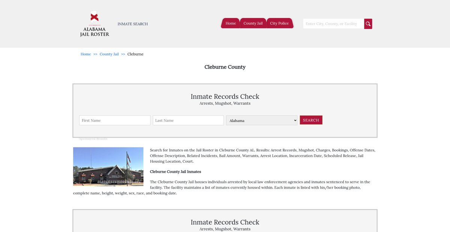The image size is (450, 232).
Task: Focus the city, county, or facility search box
Action: point(333,24)
